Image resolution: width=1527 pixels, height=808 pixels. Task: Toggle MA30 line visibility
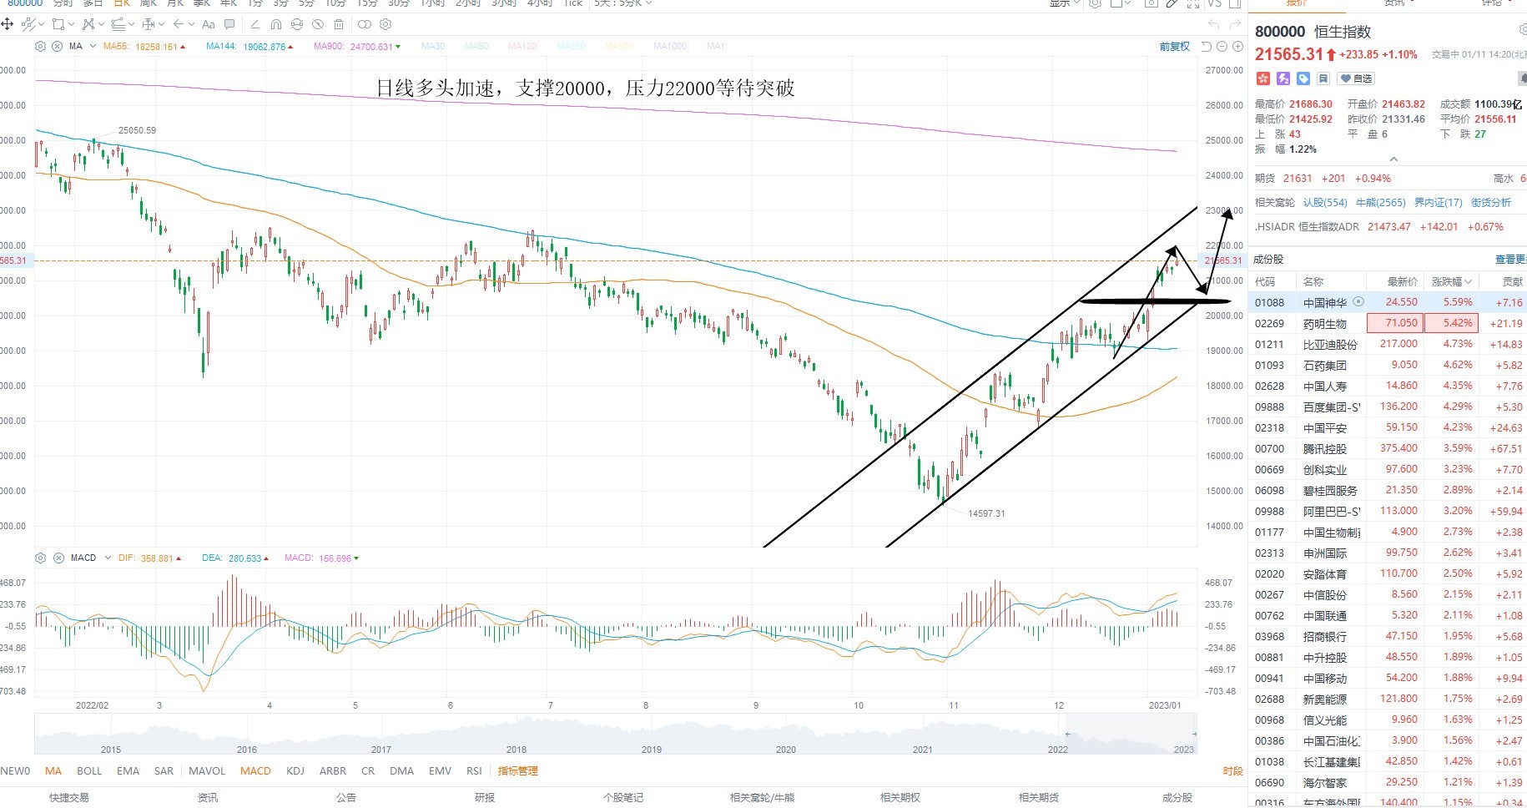433,47
